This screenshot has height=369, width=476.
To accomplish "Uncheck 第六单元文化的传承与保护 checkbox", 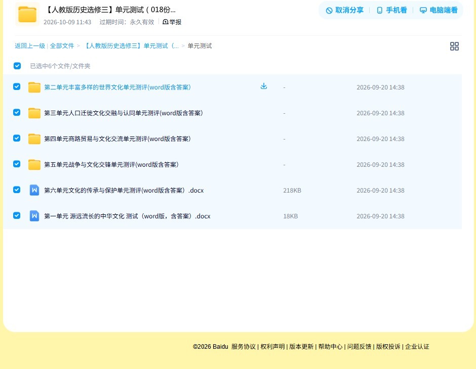I will click(x=17, y=190).
